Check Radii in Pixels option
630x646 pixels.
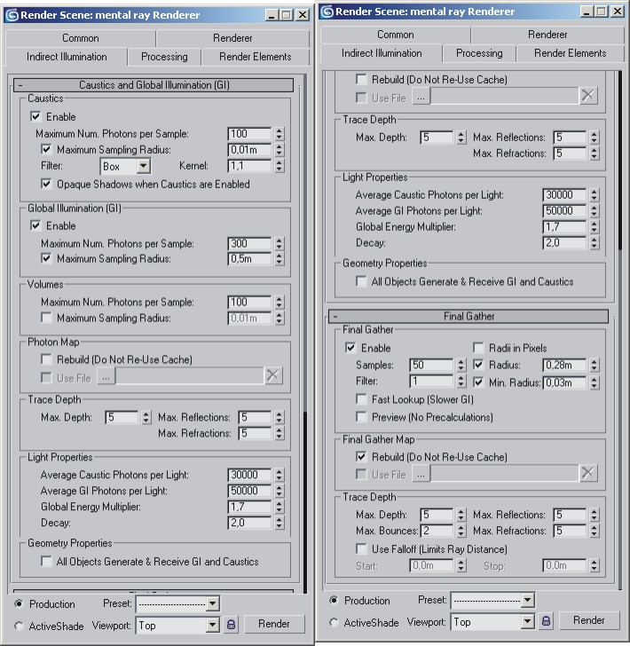tap(478, 348)
